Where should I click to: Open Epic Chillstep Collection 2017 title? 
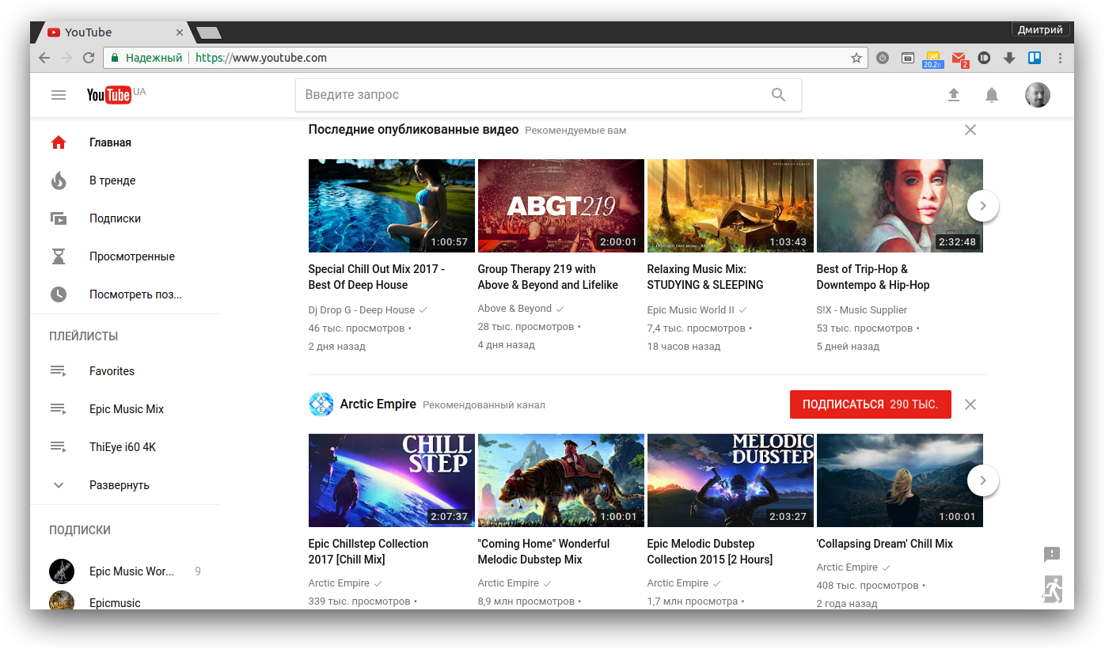click(368, 552)
